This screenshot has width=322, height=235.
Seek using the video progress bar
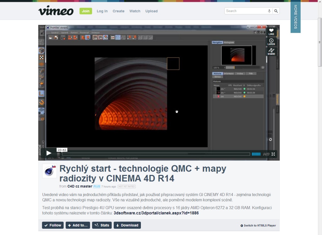tap(156, 154)
